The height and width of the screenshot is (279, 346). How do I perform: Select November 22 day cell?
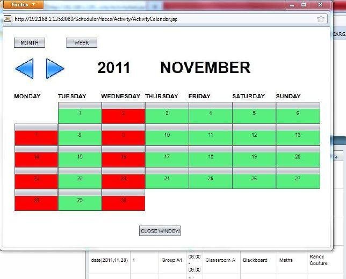[x=80, y=178]
